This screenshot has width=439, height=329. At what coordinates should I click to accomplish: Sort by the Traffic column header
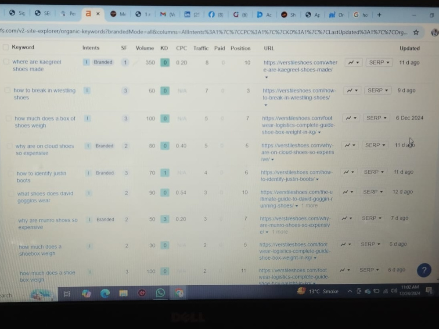[201, 48]
